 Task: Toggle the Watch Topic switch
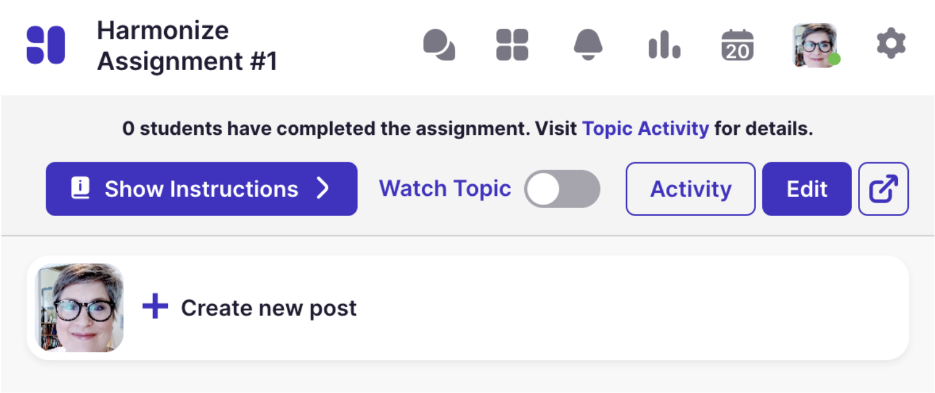click(562, 189)
